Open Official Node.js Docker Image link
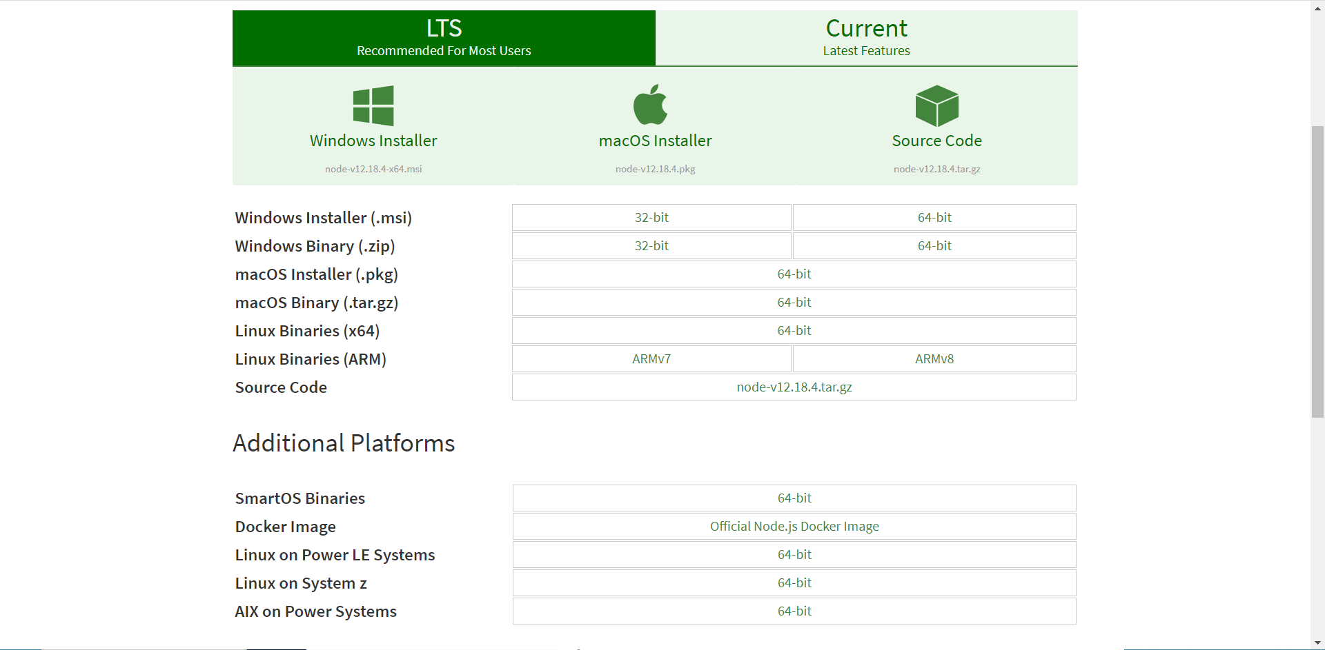The image size is (1325, 650). click(x=794, y=526)
